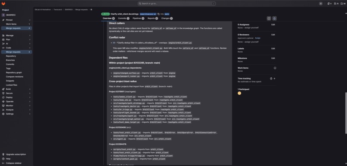Edit the Reviewers field
The height and width of the screenshot is (166, 347).
pos(273,35)
